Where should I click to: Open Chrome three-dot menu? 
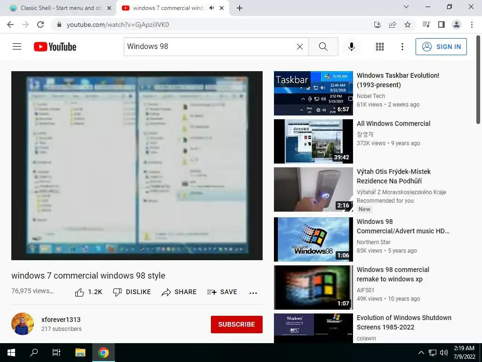(472, 25)
